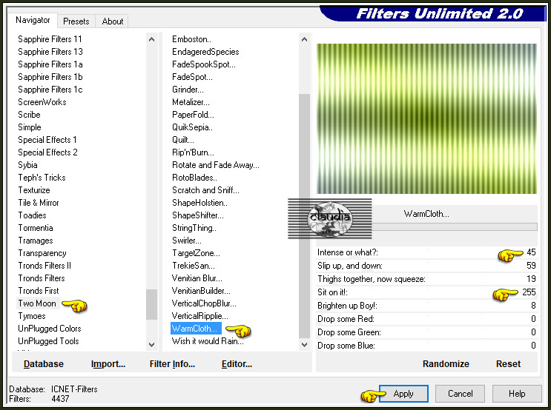
Task: Select Sapphire Filters 1a category
Action: [50, 64]
